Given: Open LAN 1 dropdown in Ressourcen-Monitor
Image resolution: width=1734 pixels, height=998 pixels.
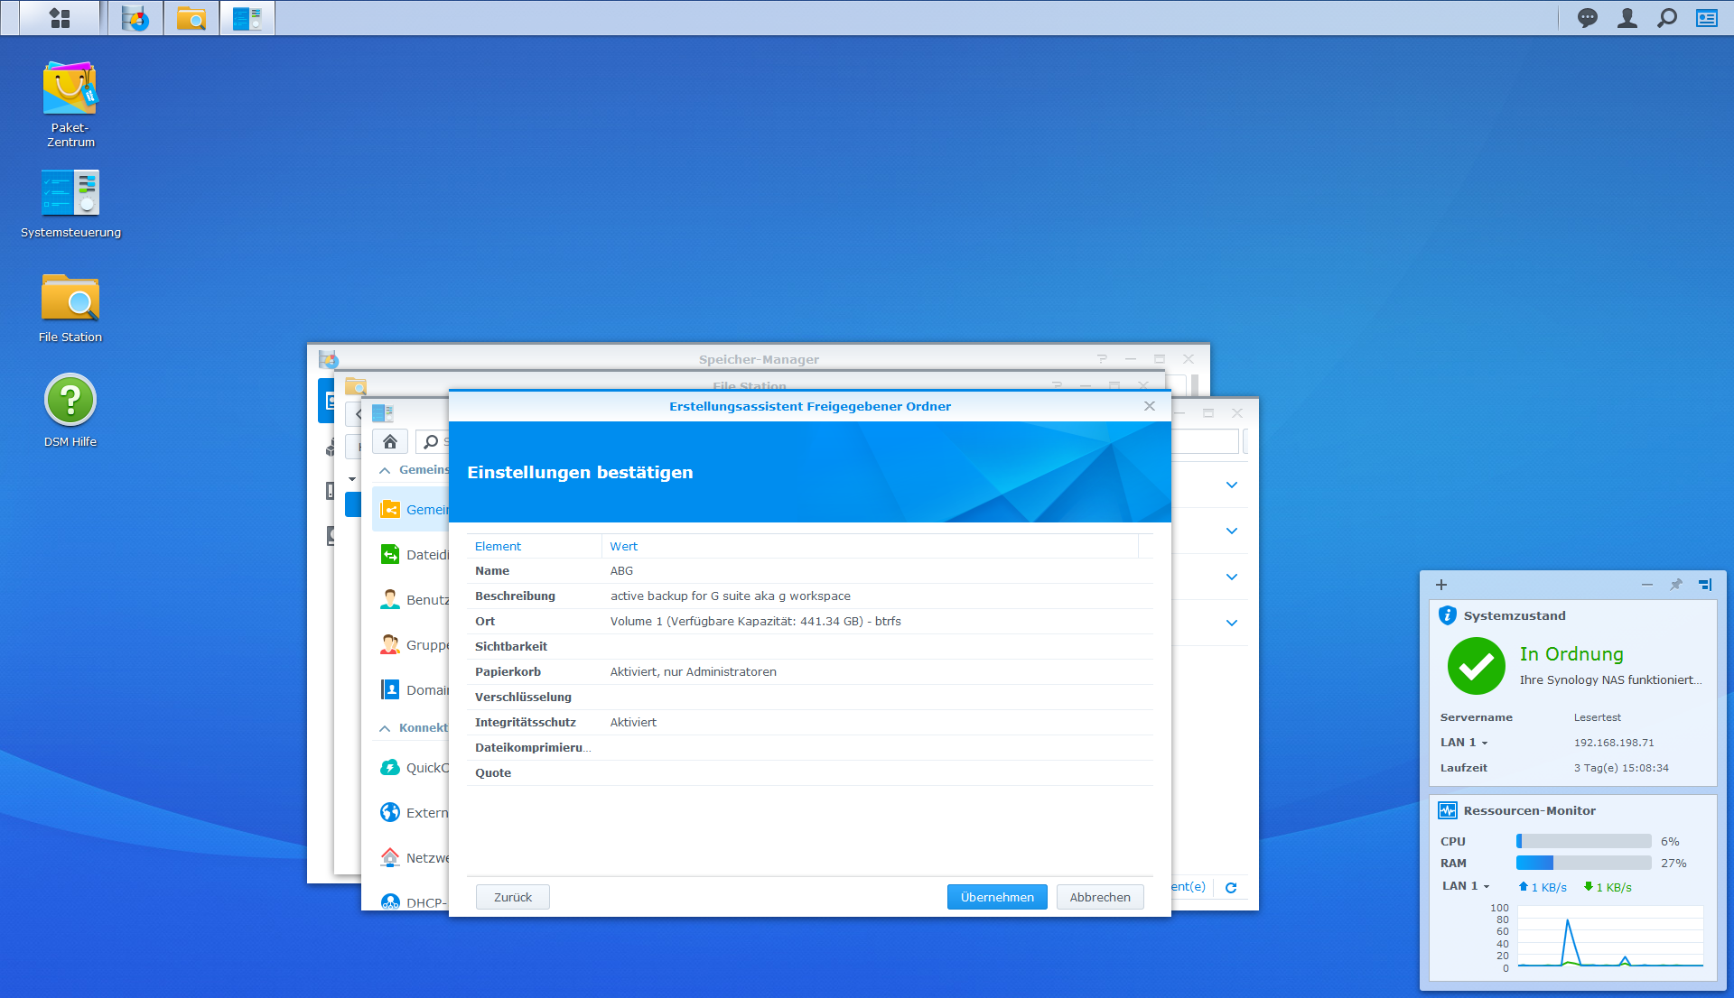Looking at the screenshot, I should [x=1487, y=887].
